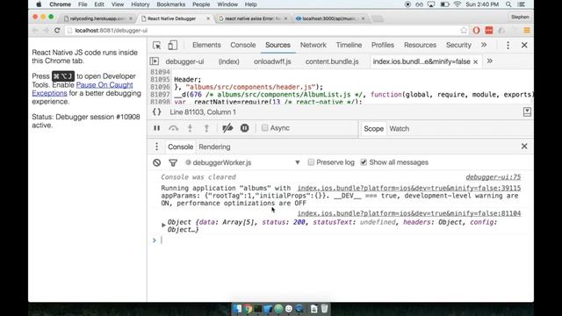The image size is (562, 316).
Task: Step over next function call
Action: pyautogui.click(x=173, y=128)
